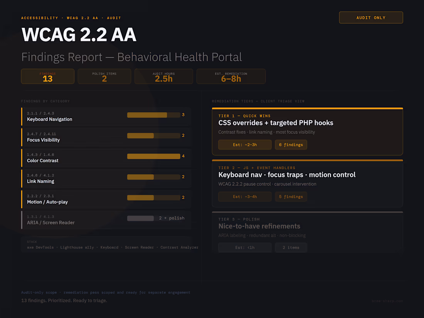Click the Motion / Auto-play progress bar
This screenshot has width=424, height=318.
tap(153, 198)
